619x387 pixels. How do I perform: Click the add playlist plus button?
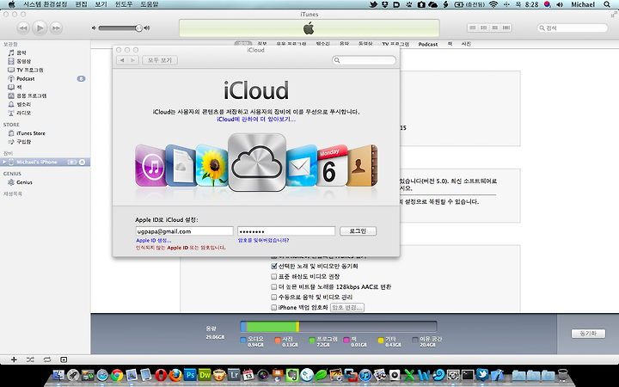[x=14, y=359]
